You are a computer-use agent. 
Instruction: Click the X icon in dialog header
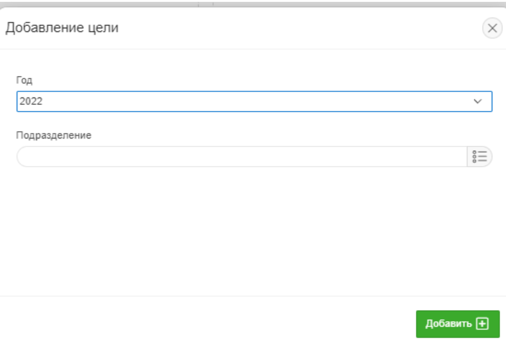pos(492,28)
